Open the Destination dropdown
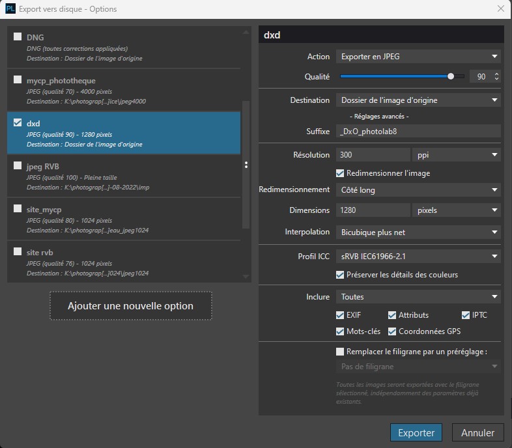This screenshot has width=512, height=448. coord(418,100)
